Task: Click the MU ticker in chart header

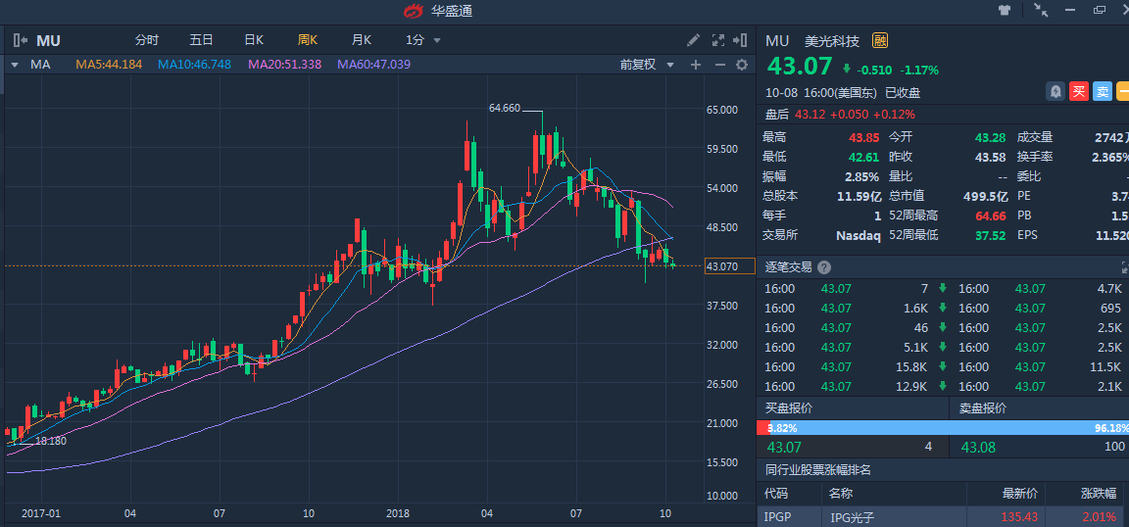Action: [48, 40]
